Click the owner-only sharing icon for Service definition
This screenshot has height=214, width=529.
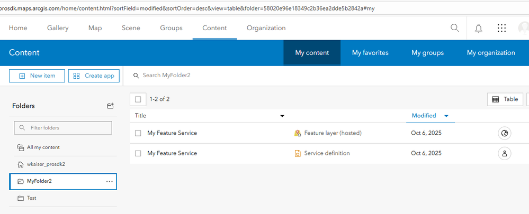[505, 153]
